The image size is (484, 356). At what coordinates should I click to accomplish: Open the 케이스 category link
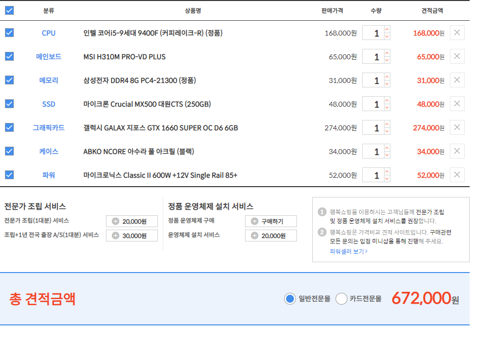click(x=48, y=151)
